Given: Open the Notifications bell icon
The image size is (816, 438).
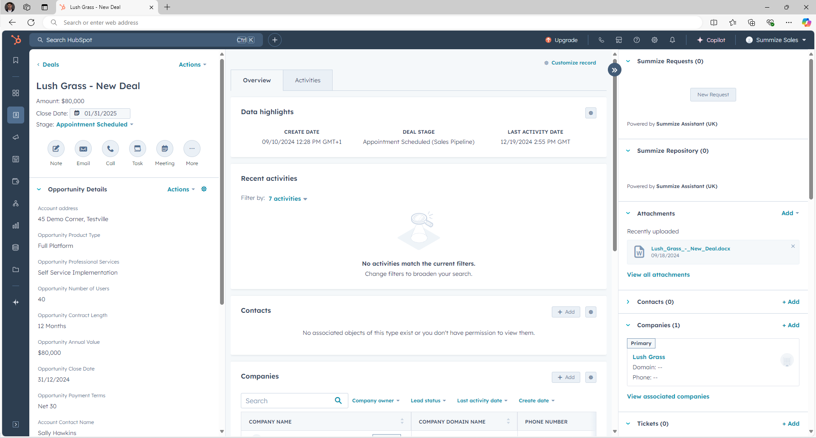Looking at the screenshot, I should (x=672, y=40).
